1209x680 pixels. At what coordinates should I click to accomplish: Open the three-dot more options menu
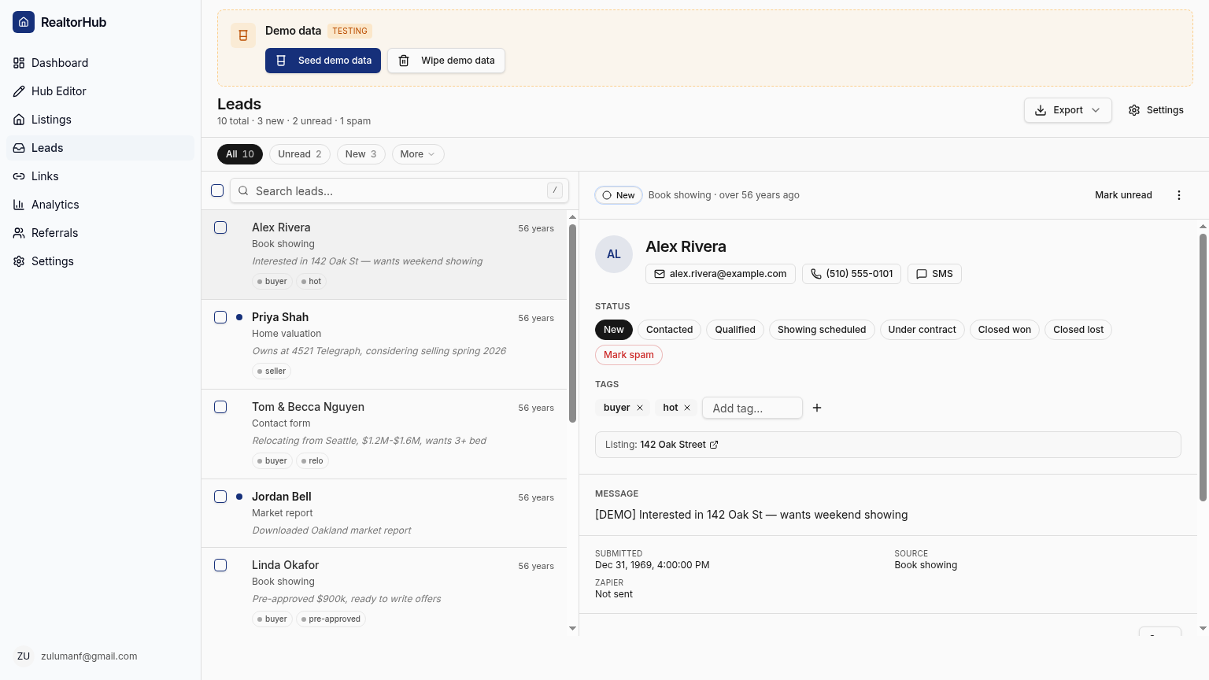click(x=1179, y=195)
